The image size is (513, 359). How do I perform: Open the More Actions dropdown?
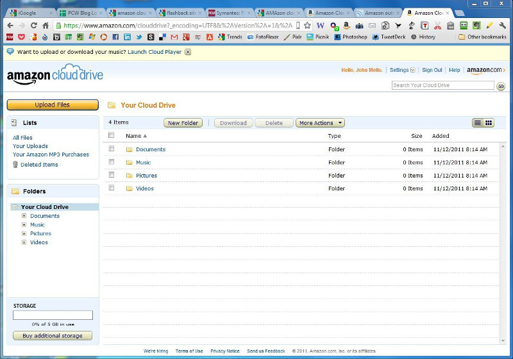(x=320, y=123)
